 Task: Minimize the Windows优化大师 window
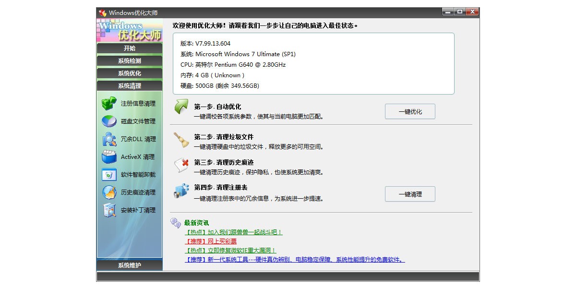[x=447, y=12]
